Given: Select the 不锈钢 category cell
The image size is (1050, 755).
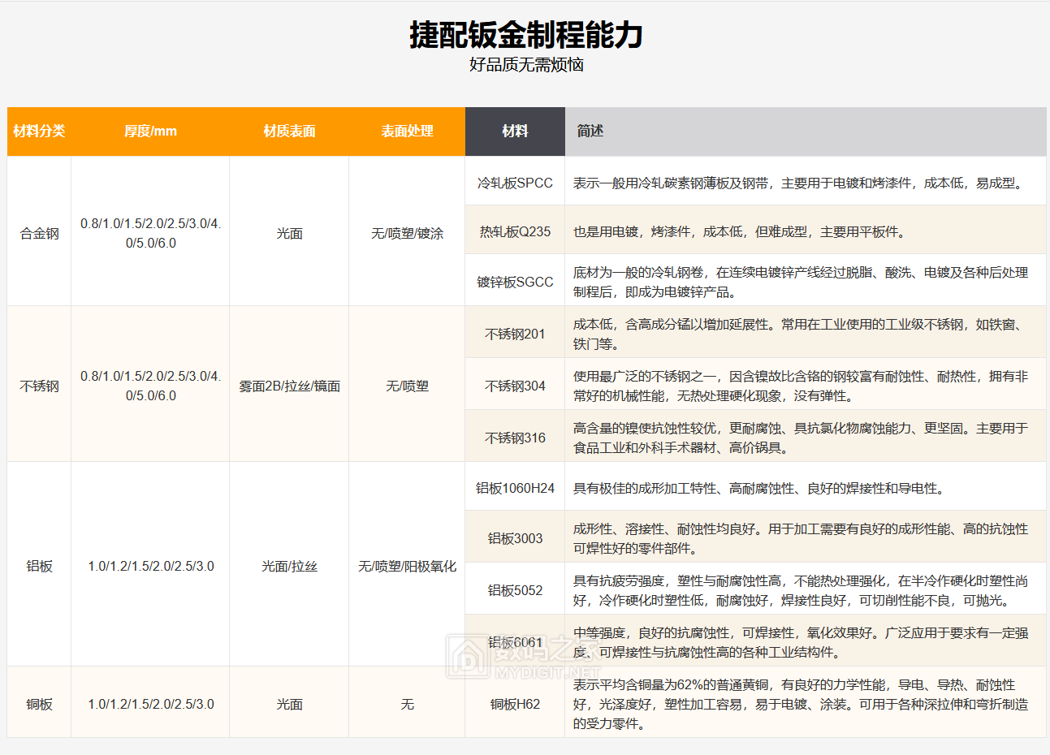Looking at the screenshot, I should tap(39, 386).
